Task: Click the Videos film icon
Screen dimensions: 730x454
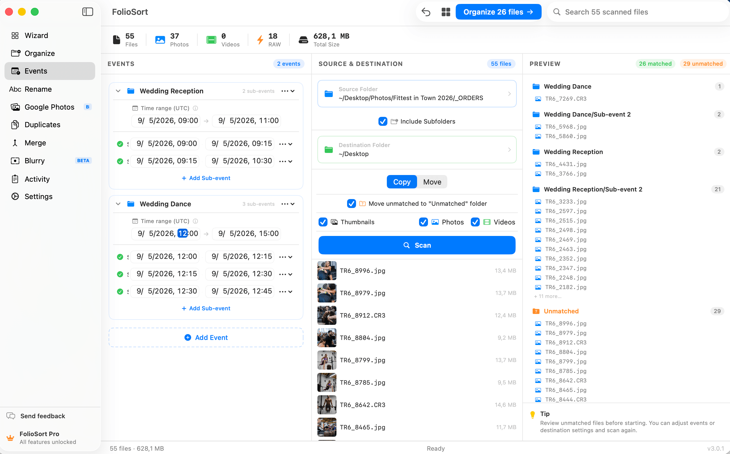Action: [211, 40]
